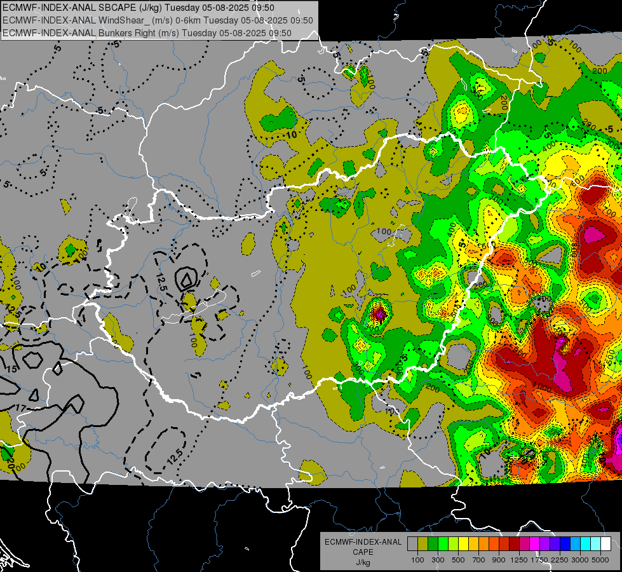Click legend title ECMWF-INDEX-ANAL near color bar
The height and width of the screenshot is (572, 622).
point(363,542)
